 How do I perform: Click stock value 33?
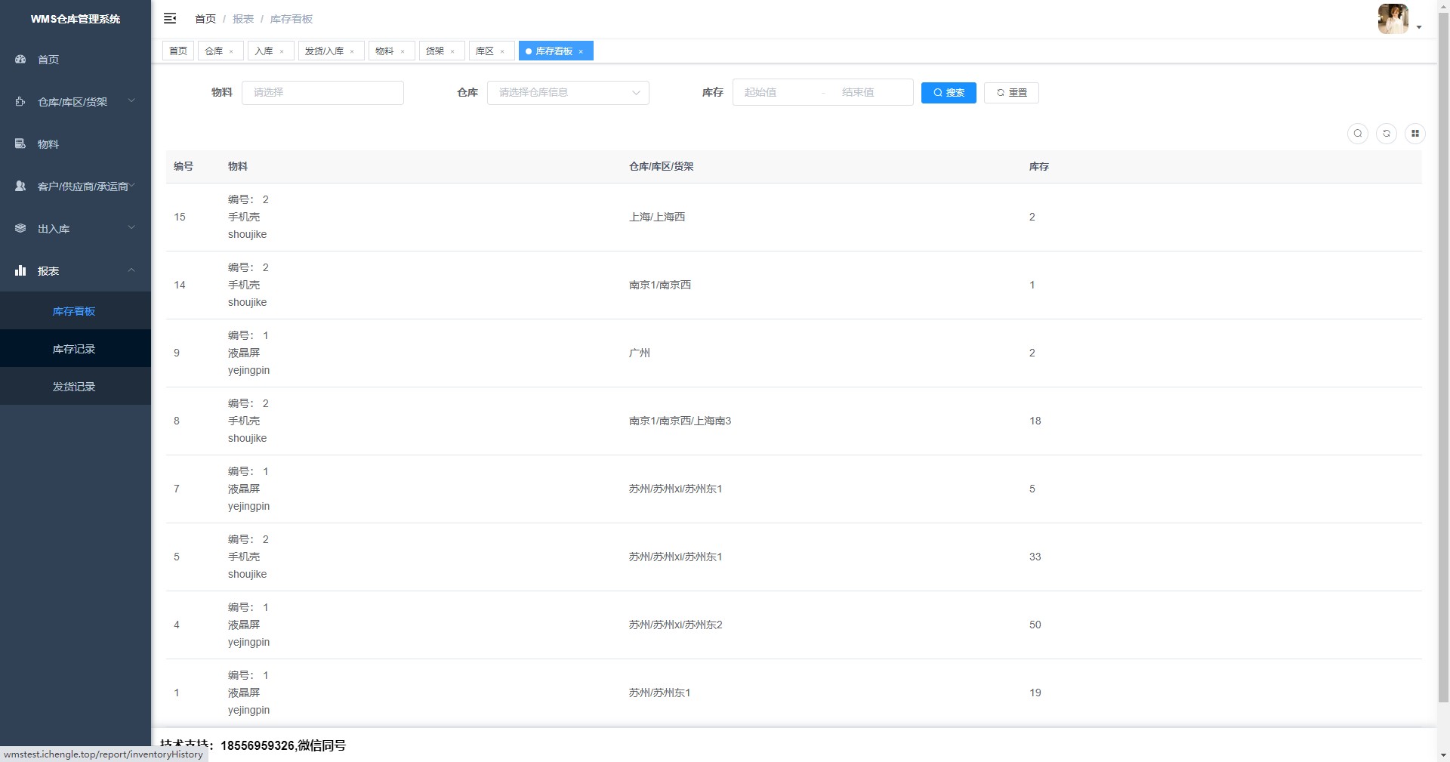point(1035,557)
